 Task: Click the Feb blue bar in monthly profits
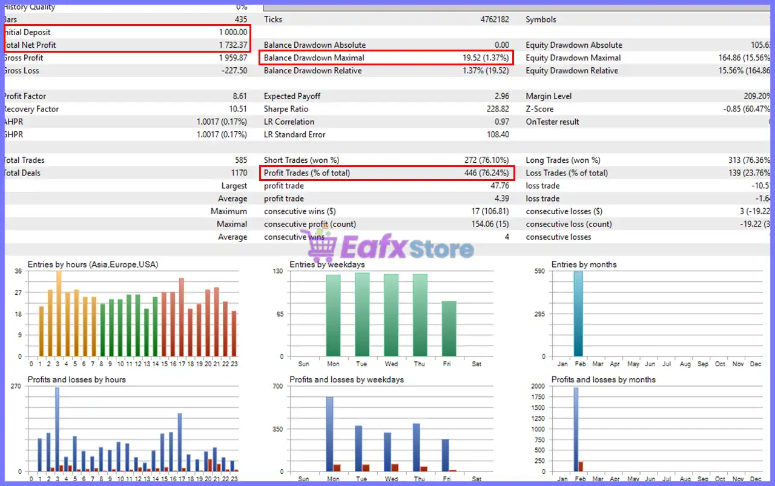[576, 430]
